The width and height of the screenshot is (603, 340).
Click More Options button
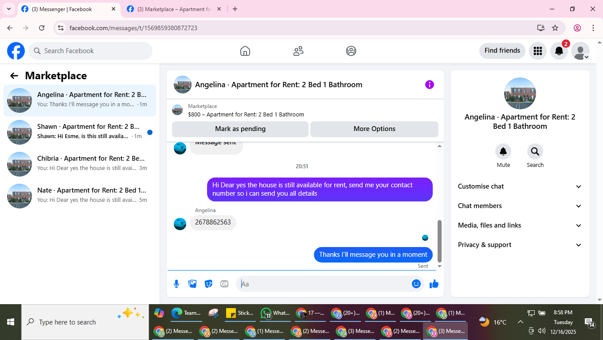pyautogui.click(x=374, y=129)
